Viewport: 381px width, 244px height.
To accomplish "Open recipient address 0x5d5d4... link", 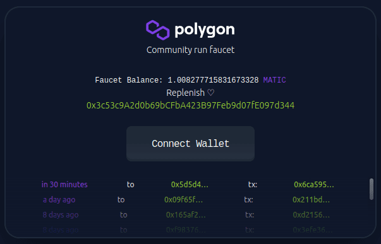I will pos(190,185).
